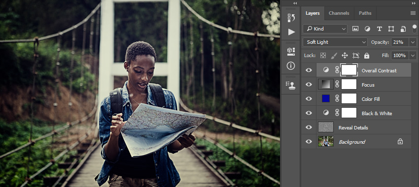The image size is (419, 187).
Task: Open the History panel icon
Action: tap(291, 18)
